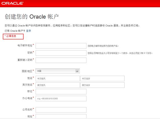Screen dimensions: 160x119
Task: Click the 电子邮件地址 label
Action: click(x=25, y=45)
